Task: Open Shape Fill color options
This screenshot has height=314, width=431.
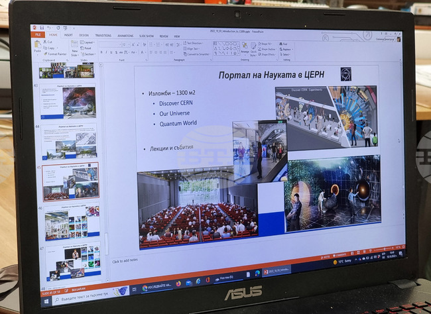Action: pyautogui.click(x=265, y=44)
